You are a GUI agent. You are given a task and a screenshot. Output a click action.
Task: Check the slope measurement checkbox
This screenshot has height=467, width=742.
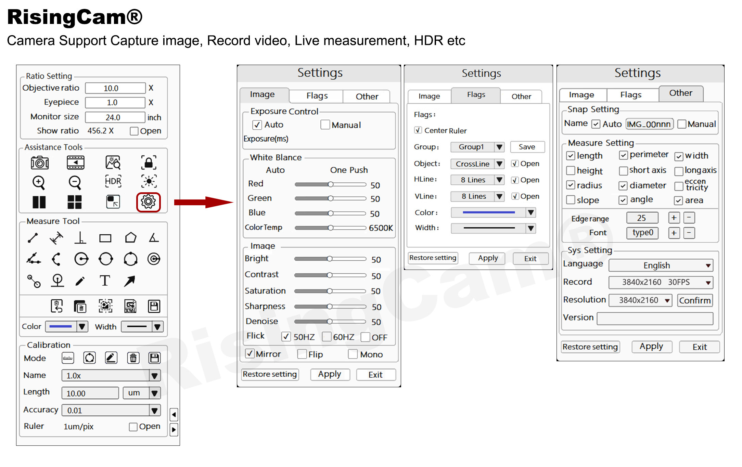[571, 200]
